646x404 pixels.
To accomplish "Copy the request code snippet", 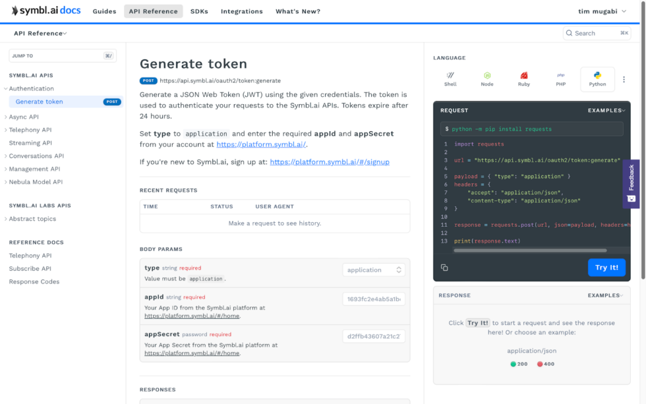I will (444, 267).
